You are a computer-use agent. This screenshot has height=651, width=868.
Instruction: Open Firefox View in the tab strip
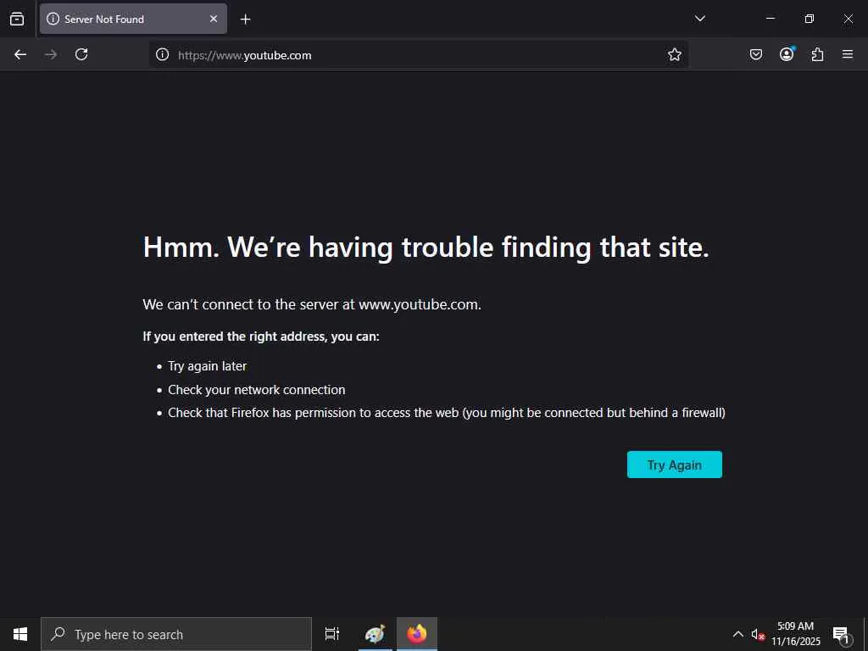click(x=17, y=19)
